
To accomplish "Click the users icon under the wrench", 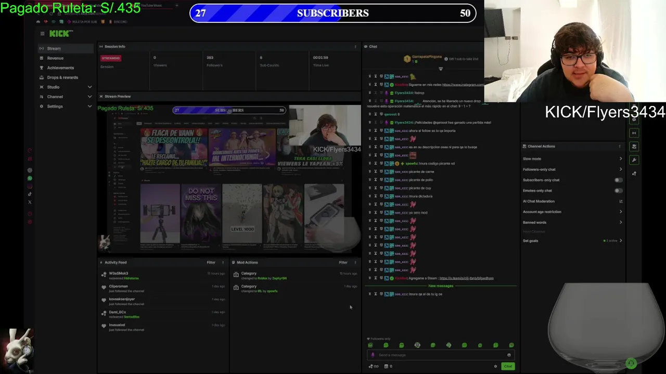I will coord(634,173).
